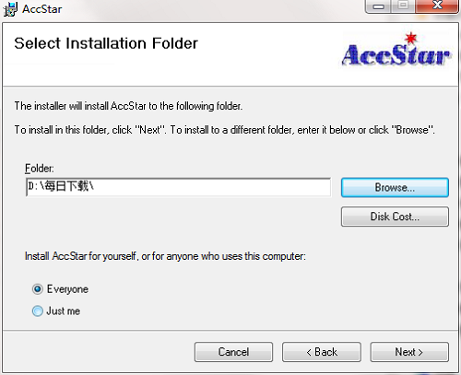Open the Disk Cost dialog
The height and width of the screenshot is (375, 461).
tap(395, 217)
